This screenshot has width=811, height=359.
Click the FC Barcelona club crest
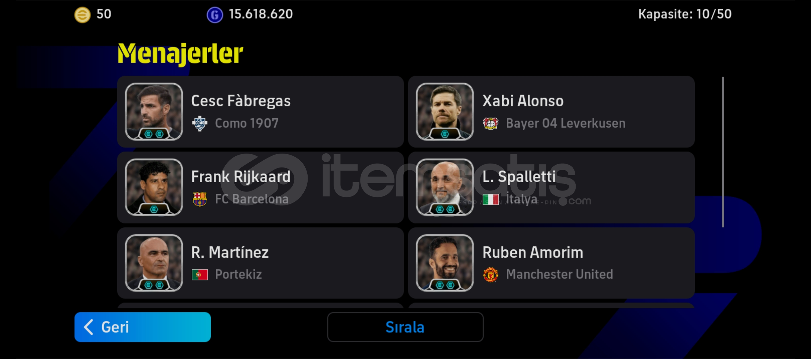(200, 199)
